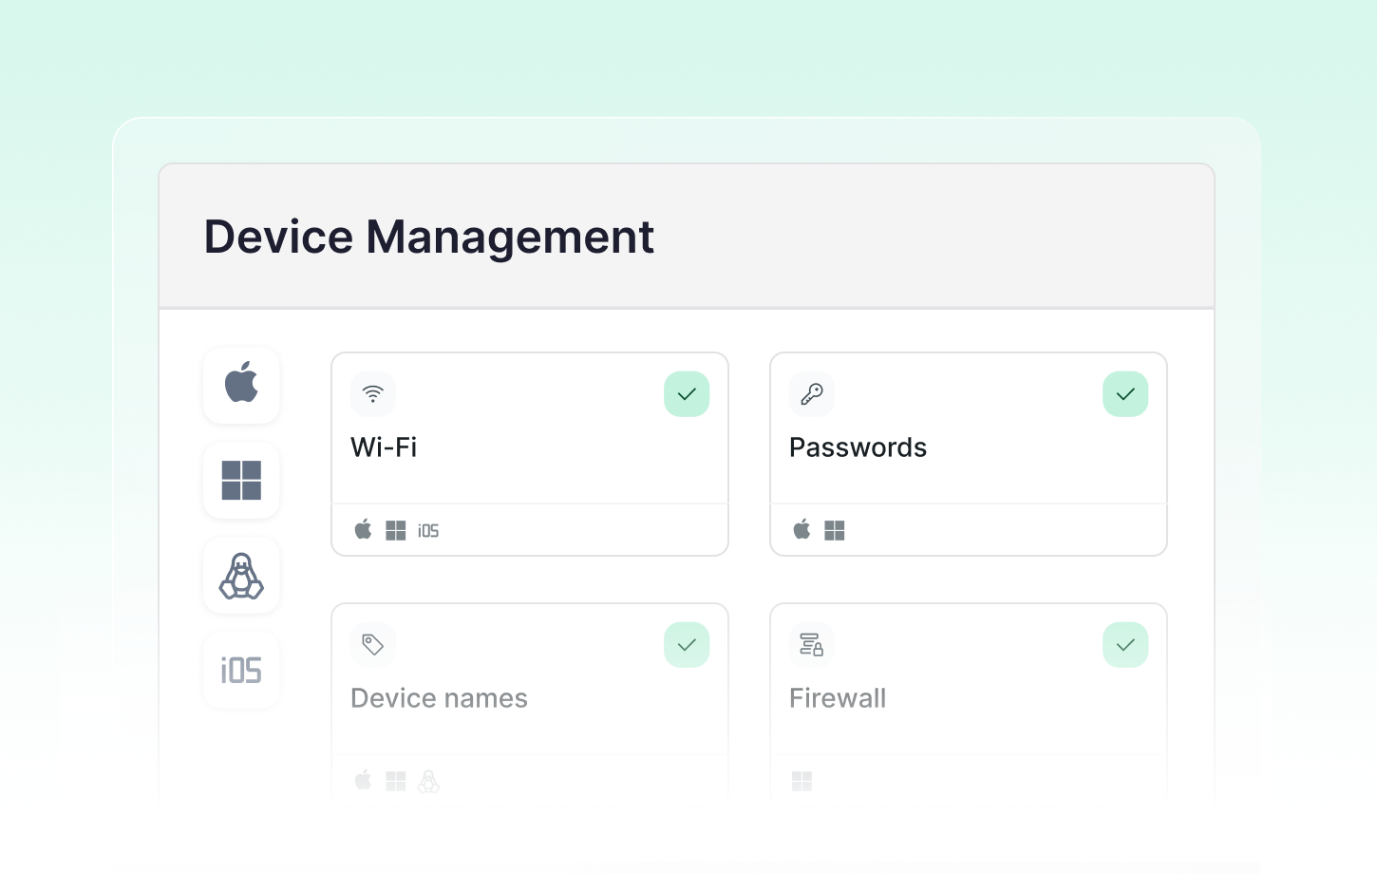Click the iOS label in the Wi-Fi card footer
Screen dimensions: 1377x874
click(x=428, y=530)
